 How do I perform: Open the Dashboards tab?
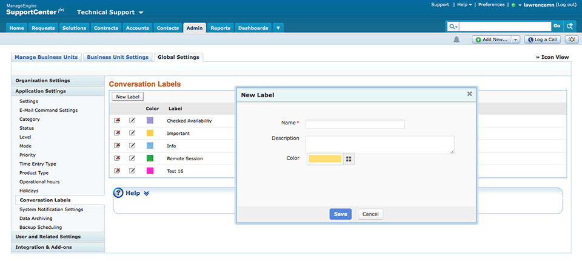point(253,28)
